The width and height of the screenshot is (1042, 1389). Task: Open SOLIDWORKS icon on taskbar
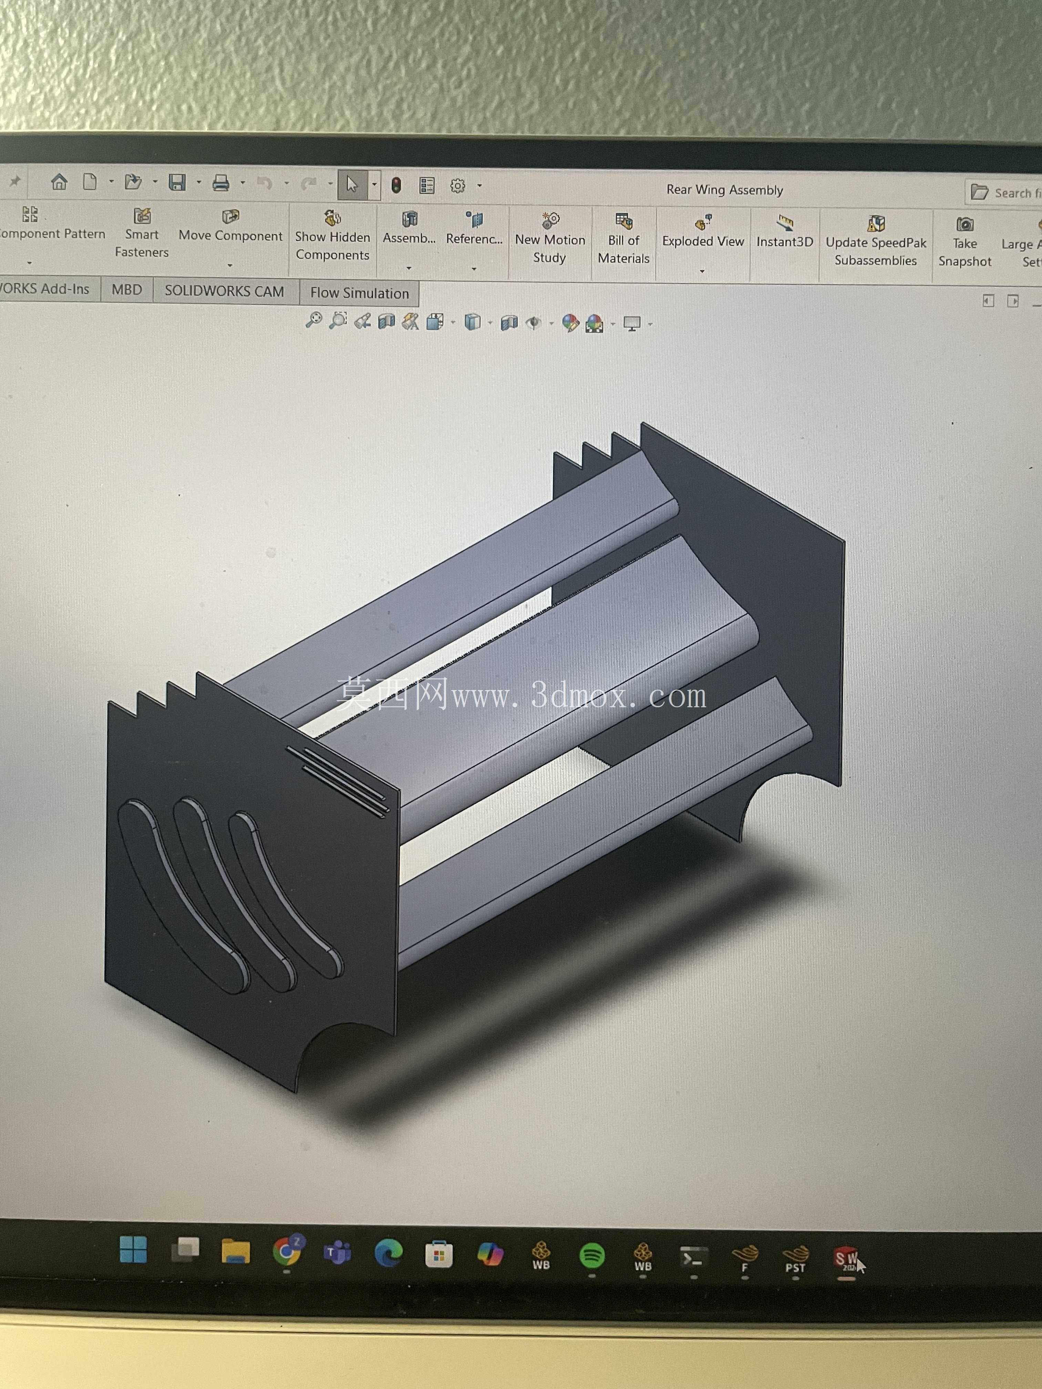coord(847,1260)
